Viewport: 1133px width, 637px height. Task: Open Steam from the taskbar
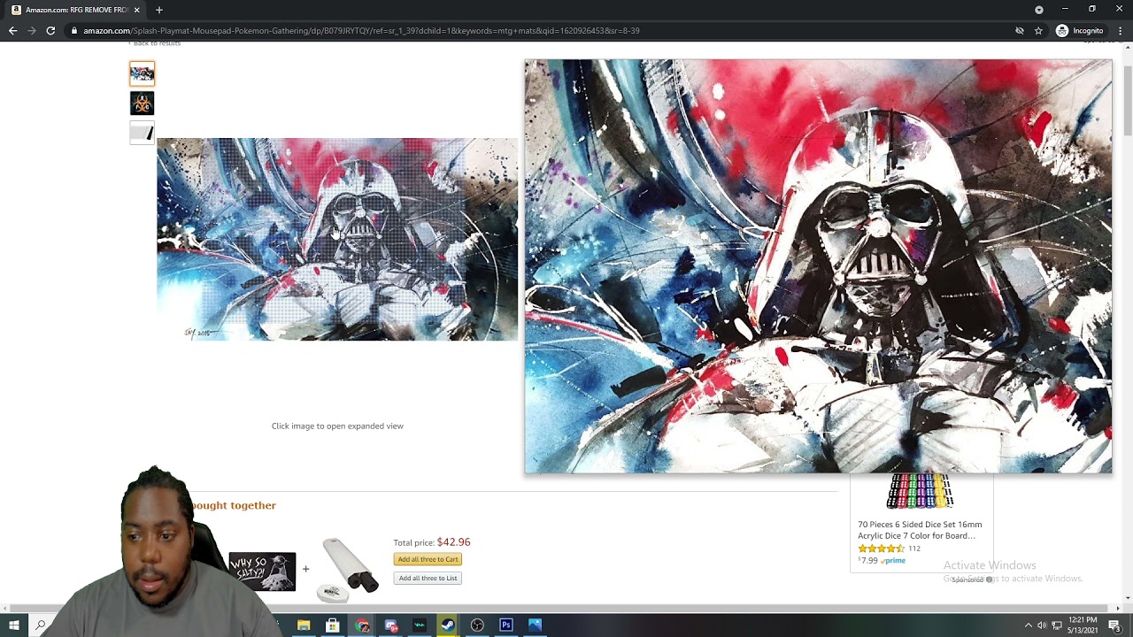point(449,625)
